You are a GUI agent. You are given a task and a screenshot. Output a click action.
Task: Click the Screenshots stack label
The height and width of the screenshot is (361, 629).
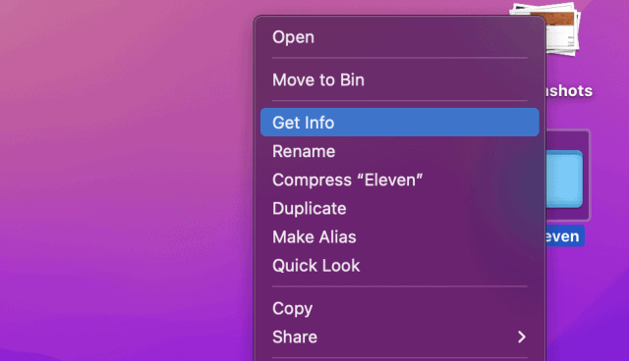(x=569, y=91)
